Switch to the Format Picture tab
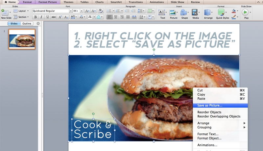263x151 pixels. [48, 2]
